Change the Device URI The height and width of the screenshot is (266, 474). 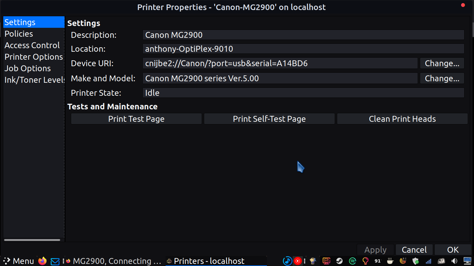click(442, 63)
